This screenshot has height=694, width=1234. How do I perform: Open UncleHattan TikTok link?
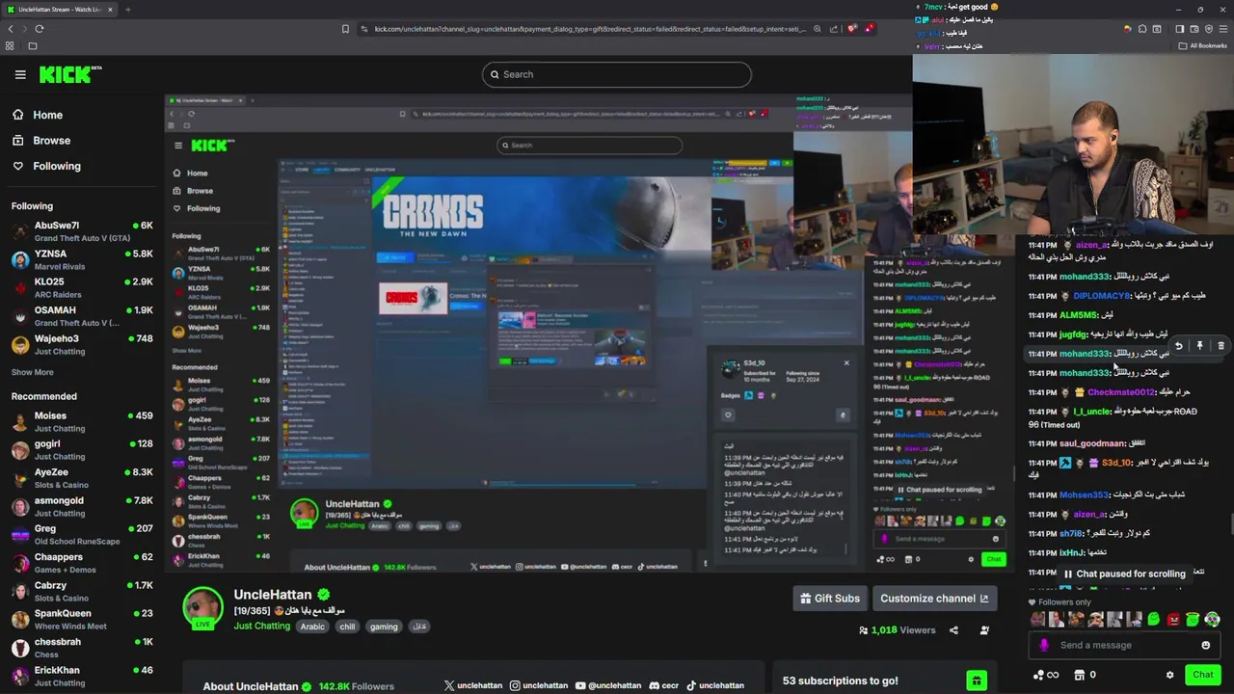pos(715,686)
